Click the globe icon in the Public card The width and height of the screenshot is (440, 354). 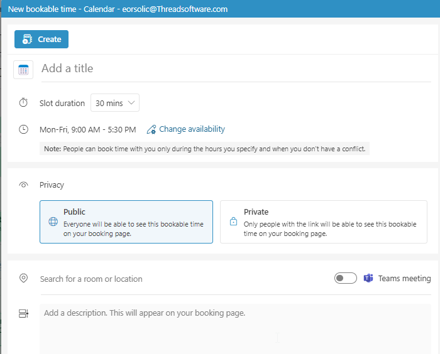coord(53,222)
